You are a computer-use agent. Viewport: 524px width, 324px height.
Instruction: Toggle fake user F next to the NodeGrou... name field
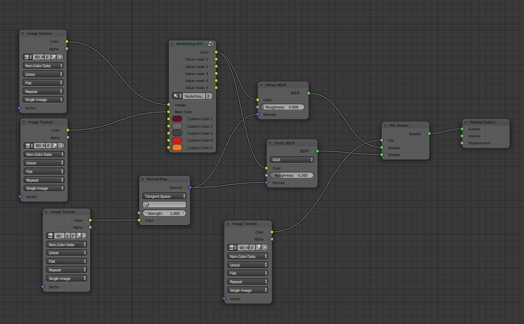coord(208,96)
